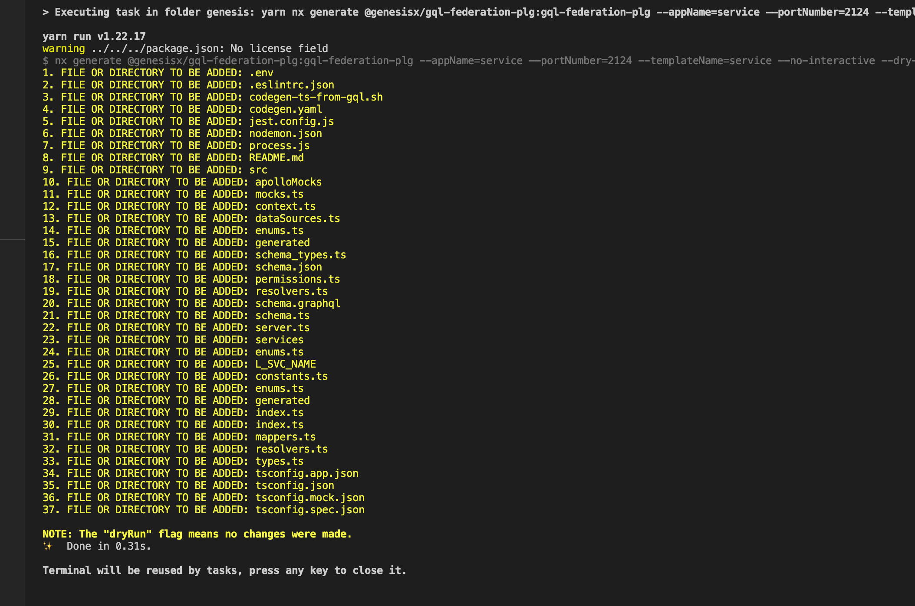Click the yellow 'warning' word
This screenshot has height=606, width=915.
tap(64, 49)
